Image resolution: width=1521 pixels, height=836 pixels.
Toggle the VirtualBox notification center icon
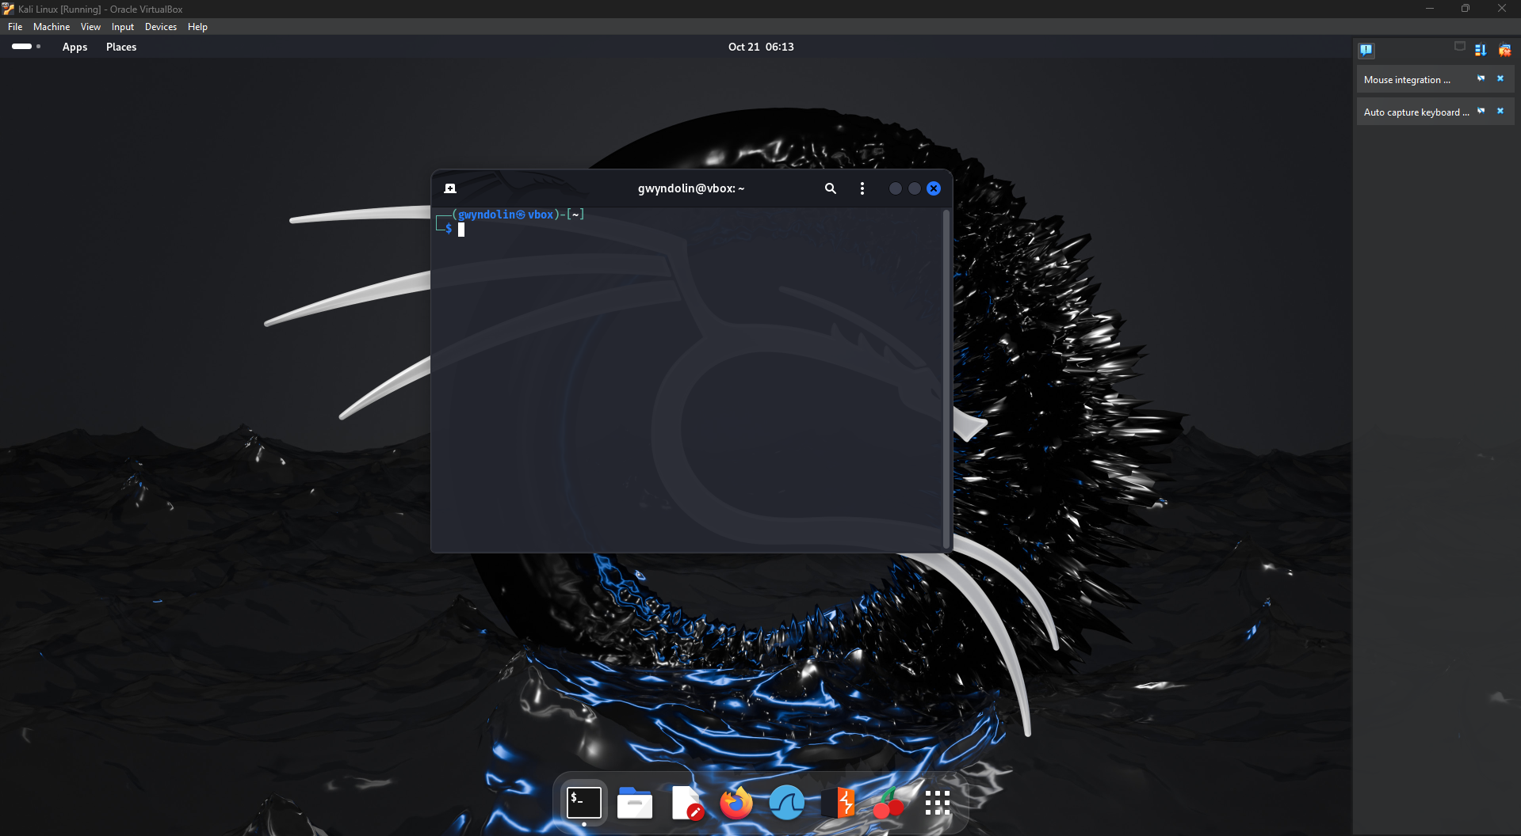(x=1366, y=50)
